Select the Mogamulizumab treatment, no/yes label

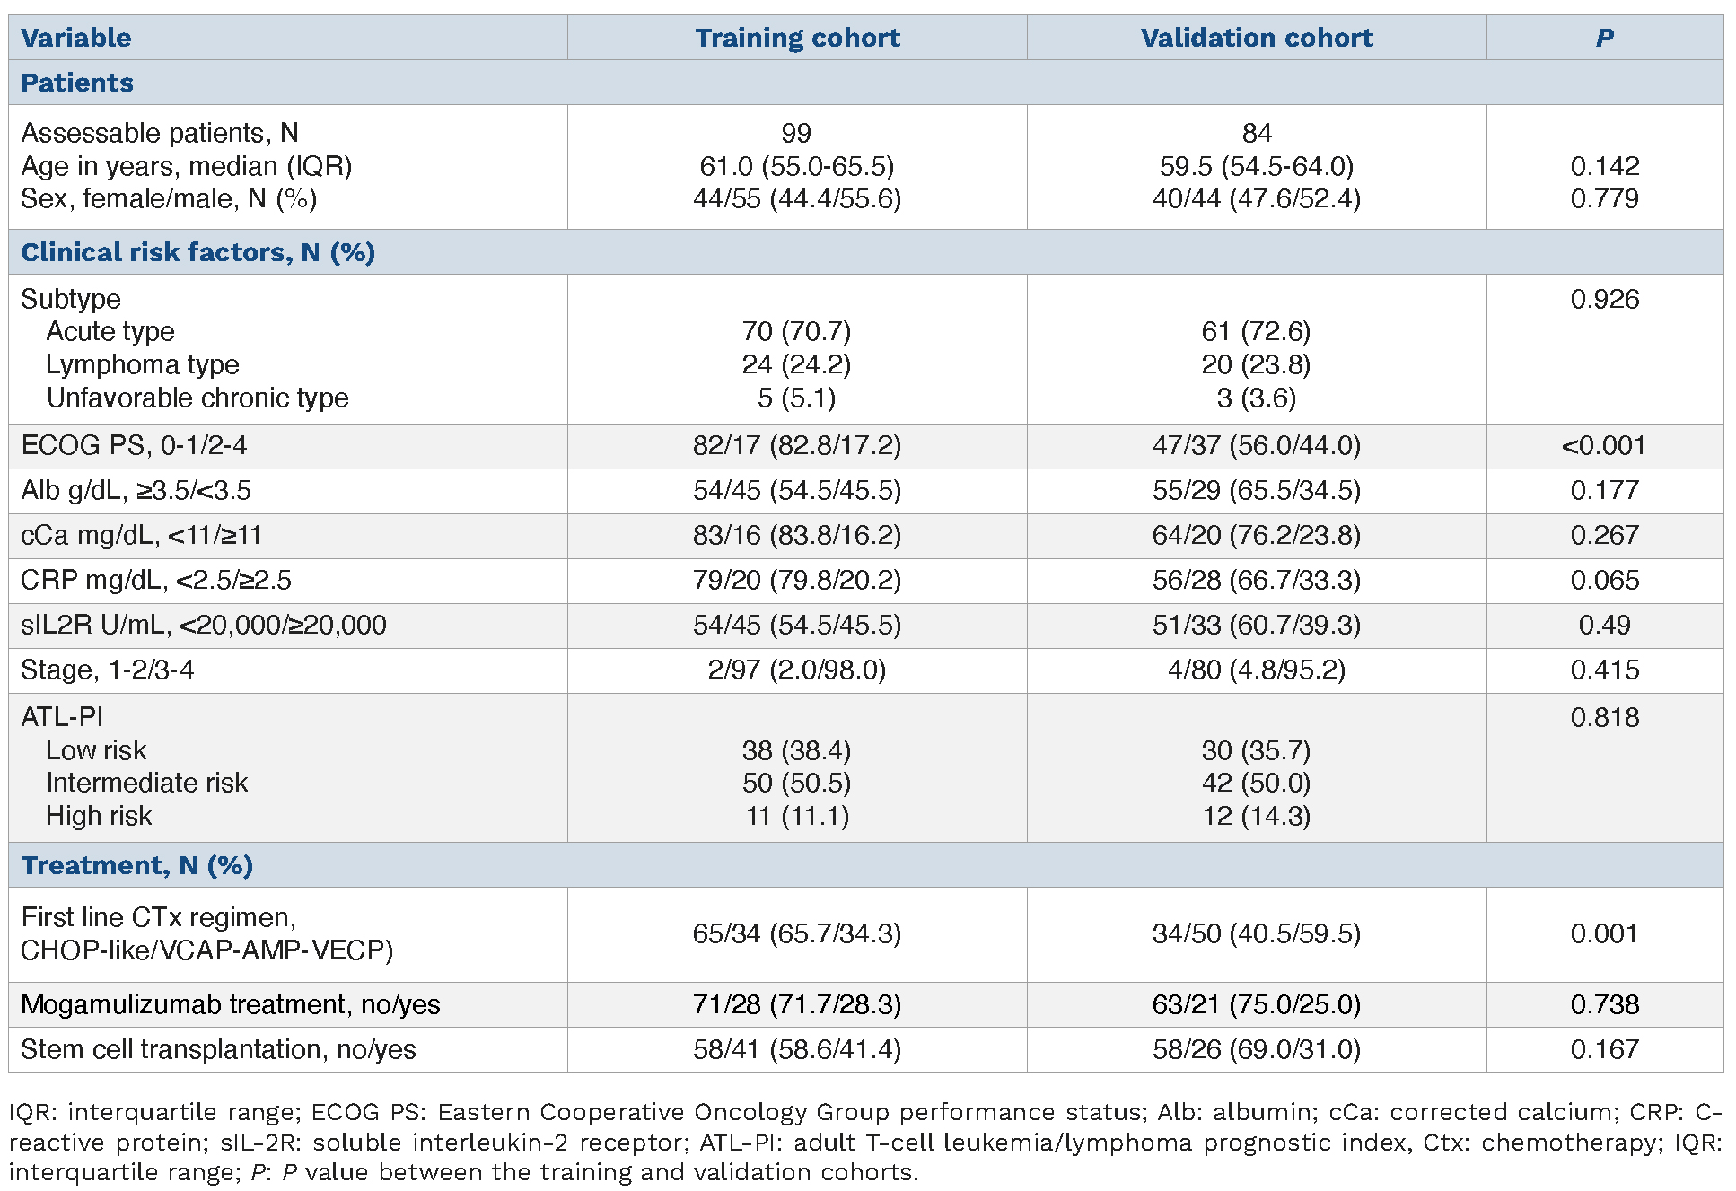pyautogui.click(x=231, y=1004)
